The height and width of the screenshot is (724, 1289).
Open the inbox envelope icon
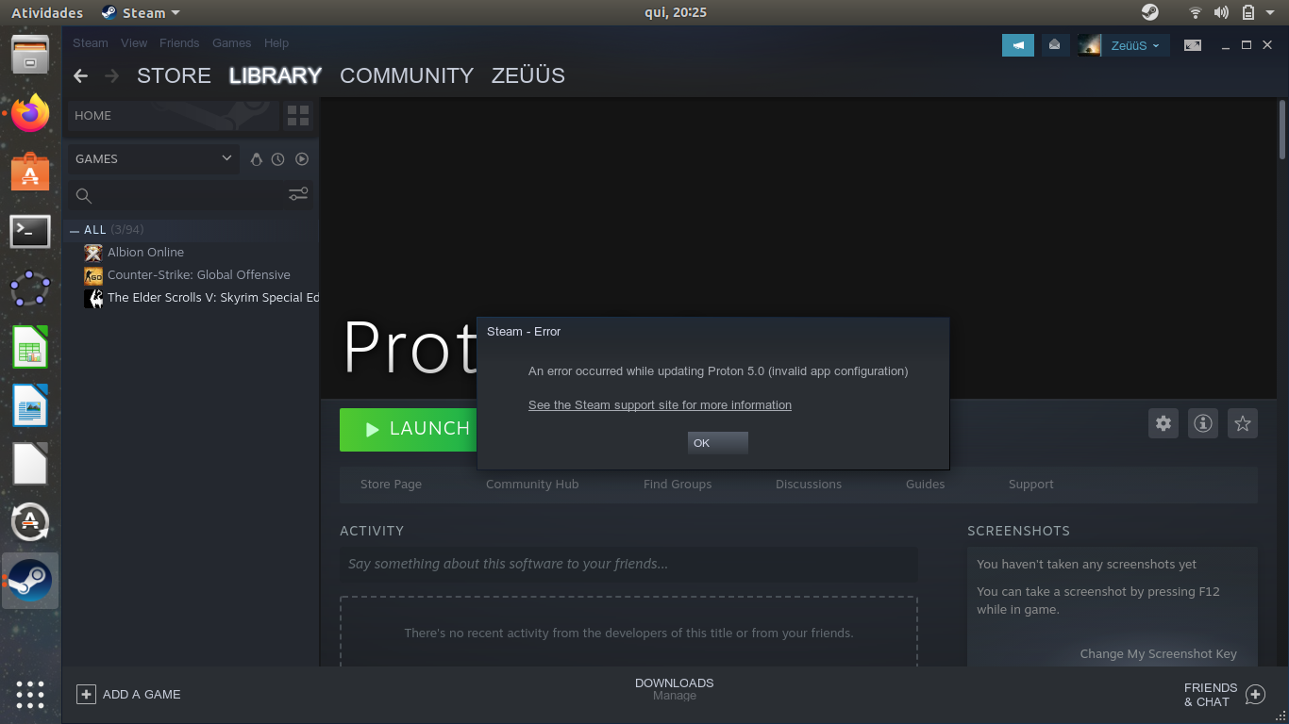tap(1055, 44)
